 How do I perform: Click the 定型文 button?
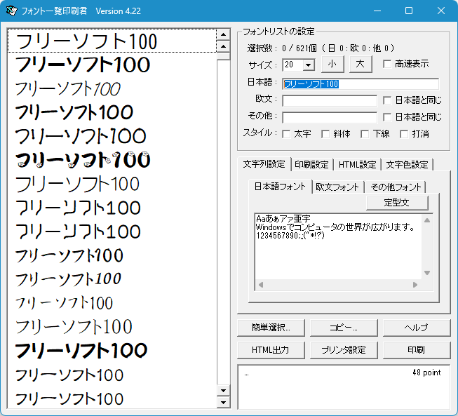pos(397,203)
